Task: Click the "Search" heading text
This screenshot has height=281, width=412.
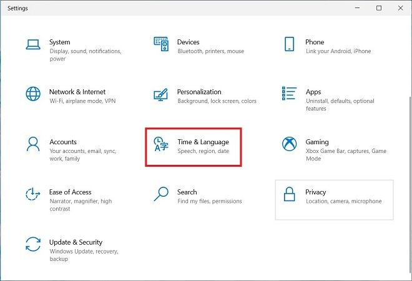Action: 187,192
